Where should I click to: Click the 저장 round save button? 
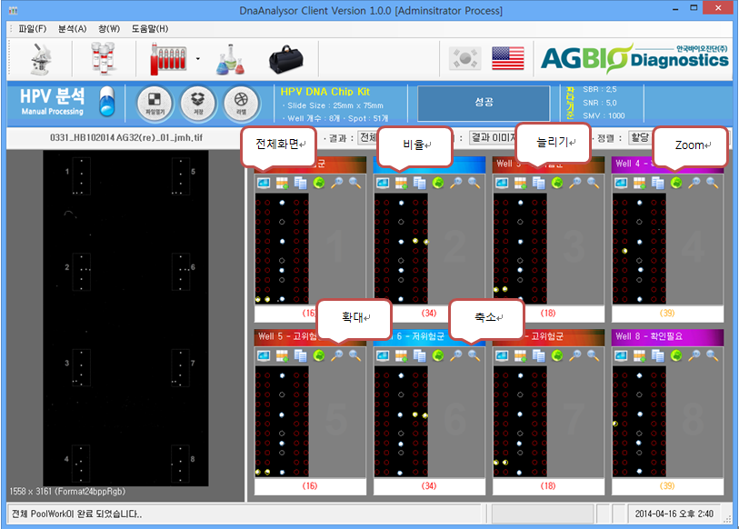pos(198,103)
